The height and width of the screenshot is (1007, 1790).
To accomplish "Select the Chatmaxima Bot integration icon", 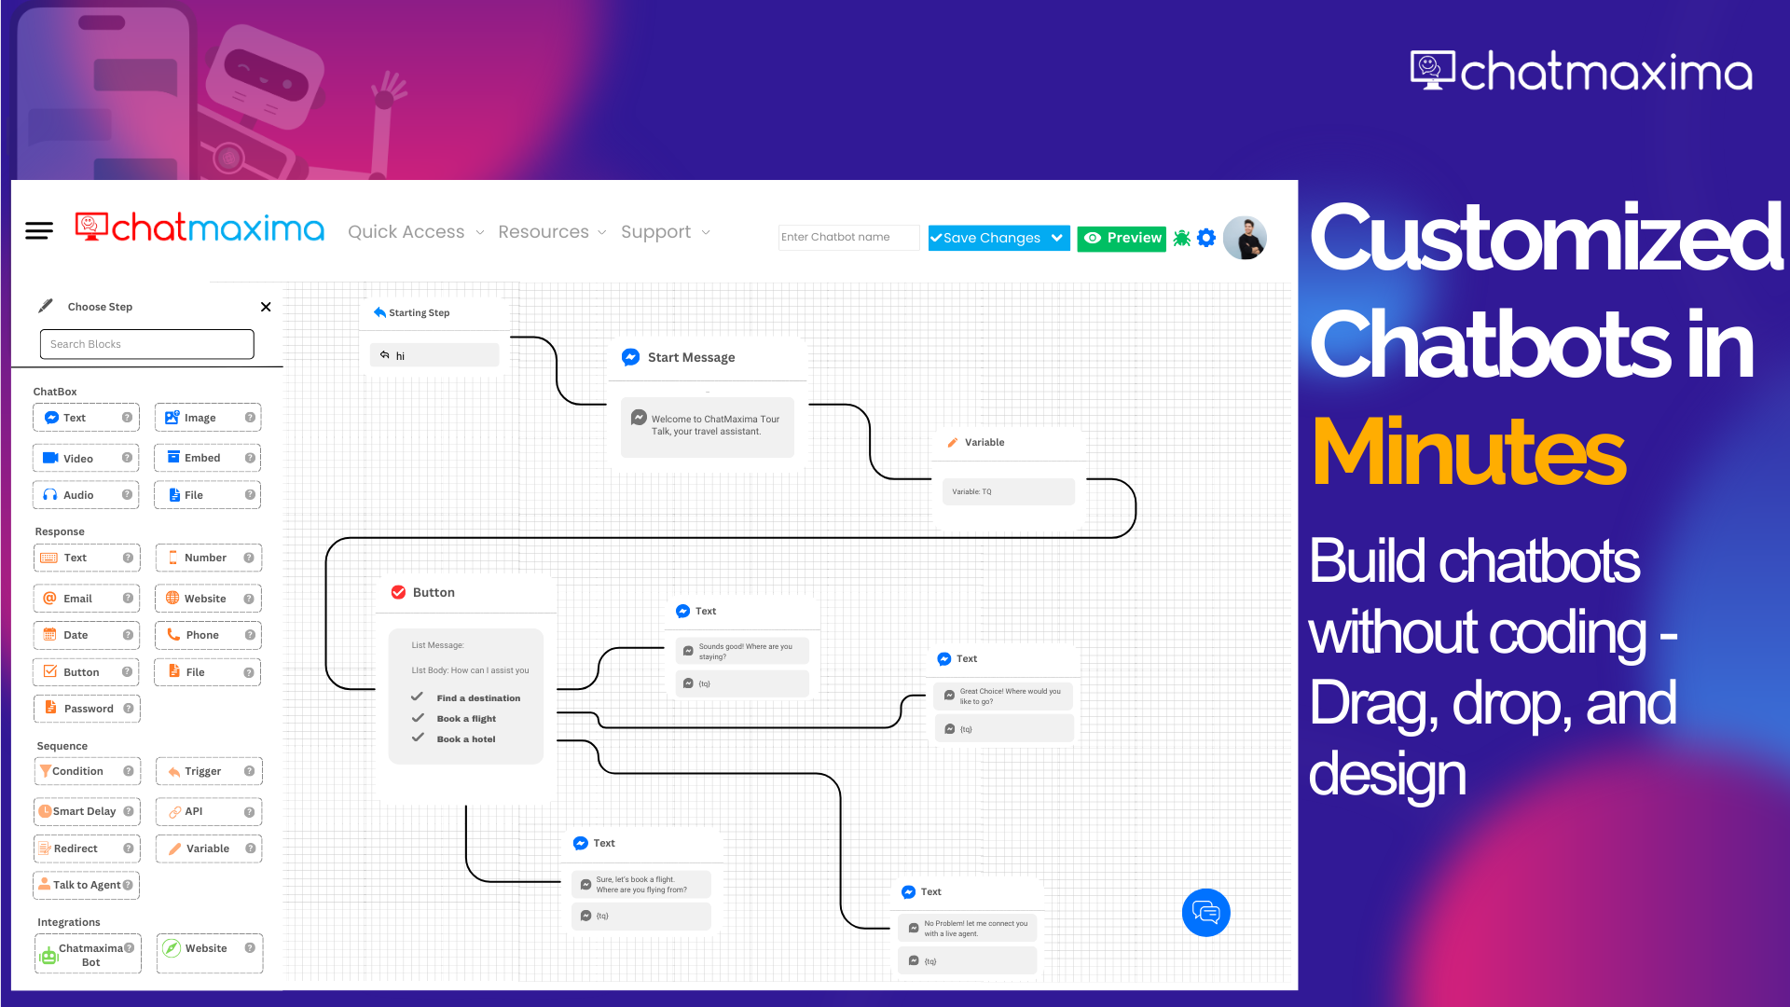I will point(47,954).
